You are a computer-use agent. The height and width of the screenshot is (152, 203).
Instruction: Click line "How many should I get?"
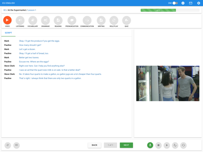30,45
